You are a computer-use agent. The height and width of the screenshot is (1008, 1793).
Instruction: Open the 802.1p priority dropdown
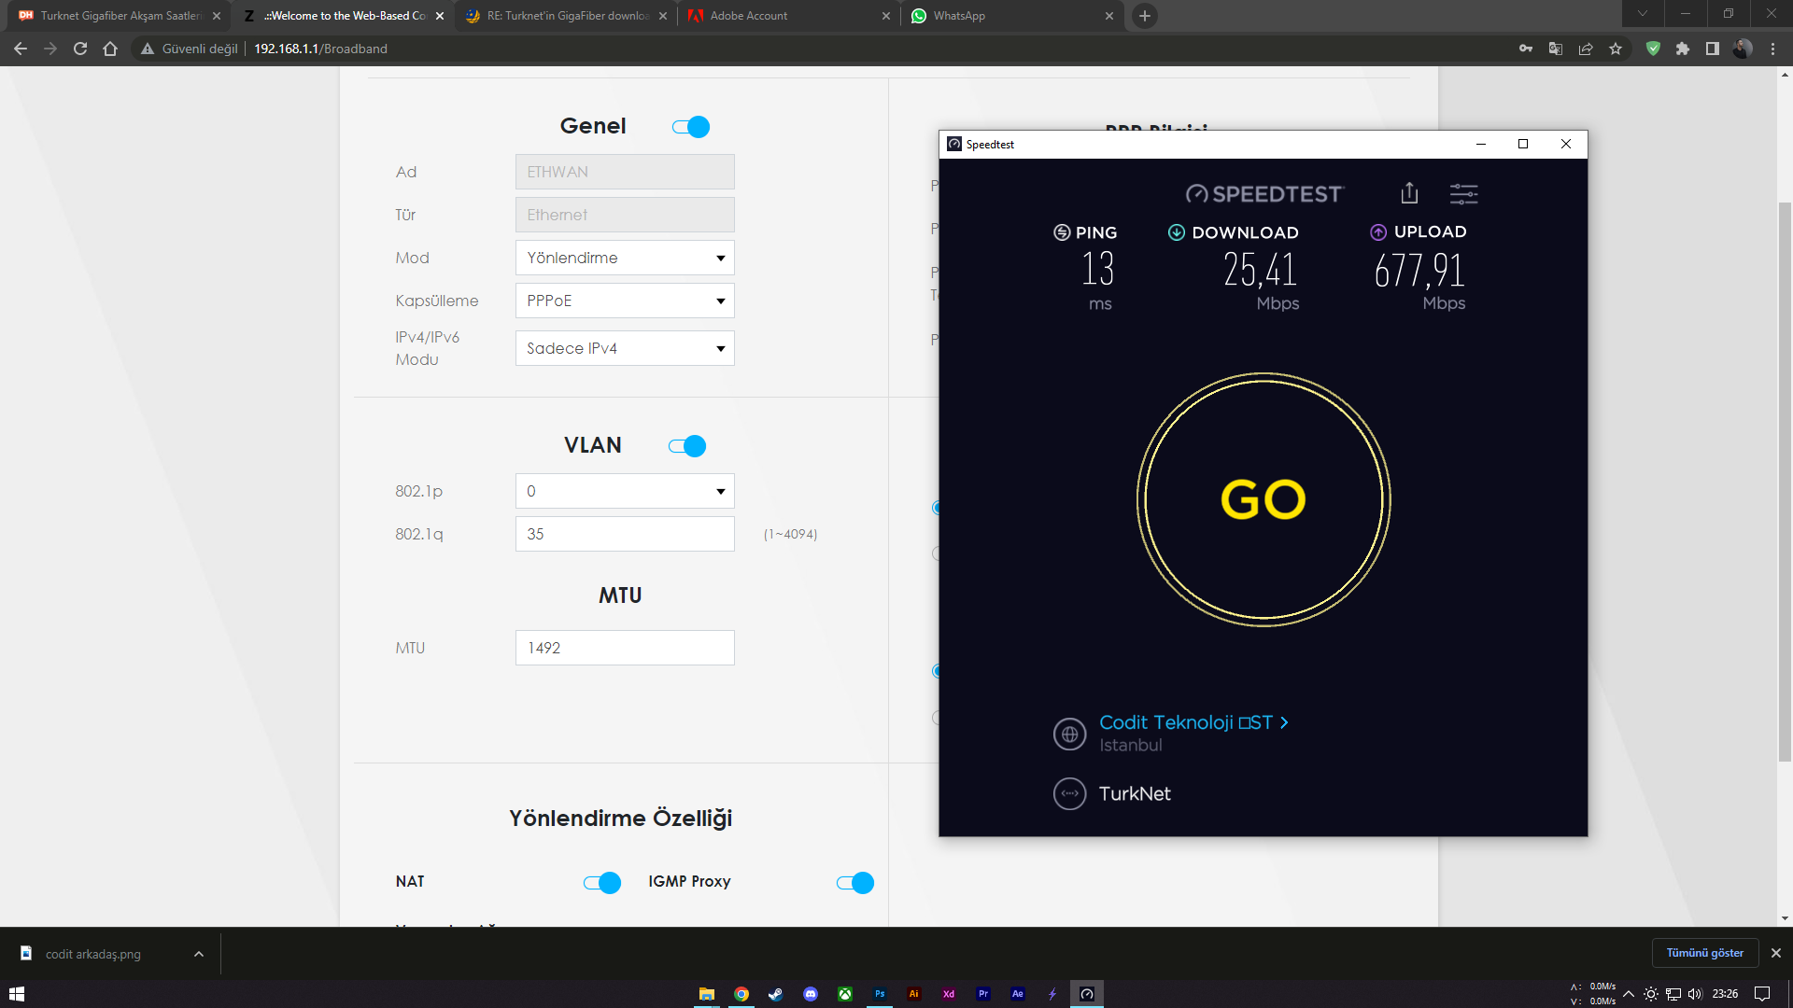click(x=625, y=491)
